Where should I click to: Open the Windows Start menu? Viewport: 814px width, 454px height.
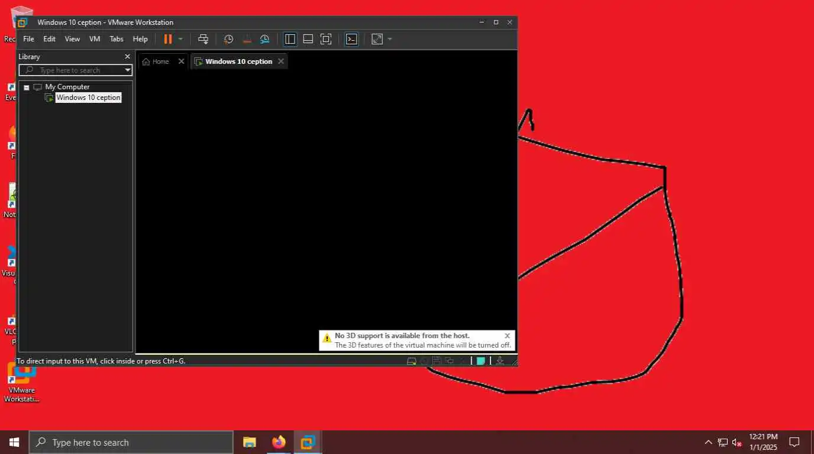coord(14,442)
